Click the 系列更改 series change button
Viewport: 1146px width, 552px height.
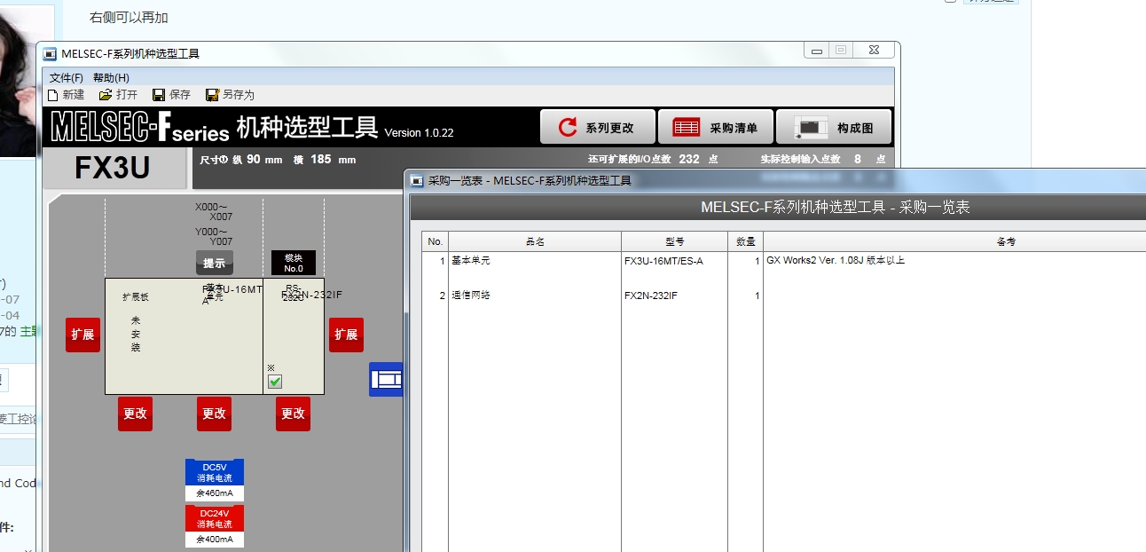pyautogui.click(x=597, y=128)
